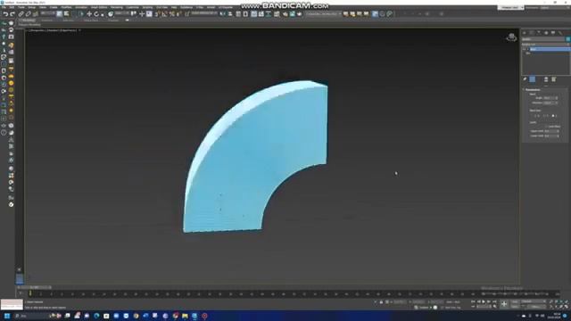The height and width of the screenshot is (321, 571).
Task: Expand Bend modifier sub-objects arrow
Action: click(528, 49)
